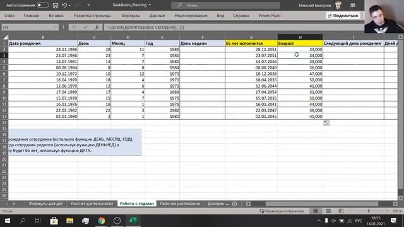Switch to Page Break Preview icon
Image resolution: width=404 pixels, height=227 pixels.
pos(341,211)
